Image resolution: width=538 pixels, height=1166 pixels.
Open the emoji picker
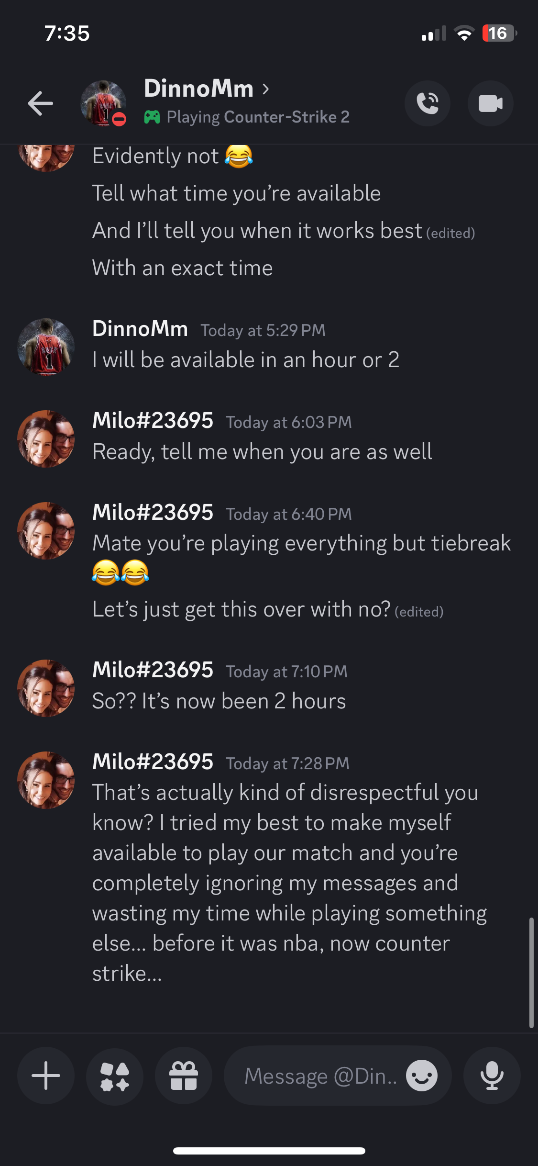(x=421, y=1076)
